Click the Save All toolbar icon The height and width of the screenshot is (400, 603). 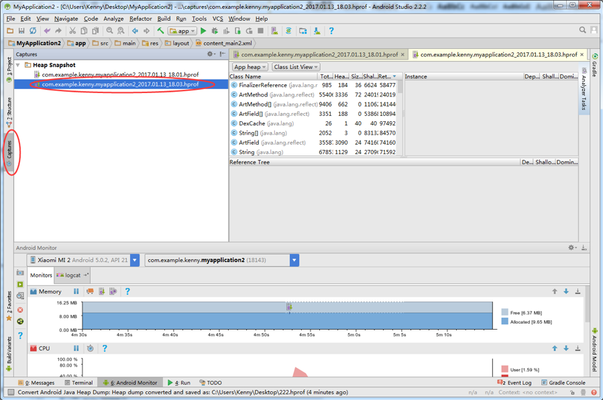click(x=21, y=31)
